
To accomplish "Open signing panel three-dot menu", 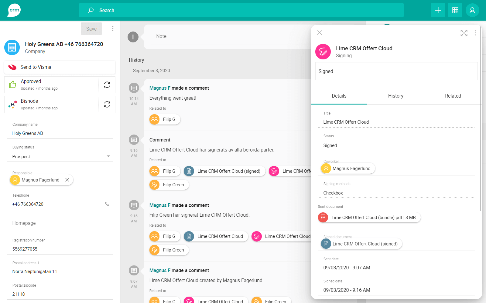I will pos(475,33).
